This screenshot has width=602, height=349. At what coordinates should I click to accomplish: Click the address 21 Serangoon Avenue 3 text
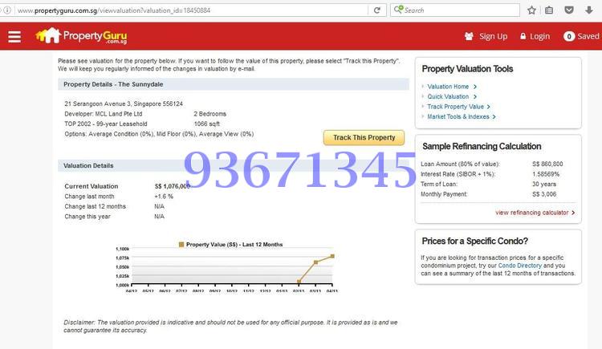[124, 103]
